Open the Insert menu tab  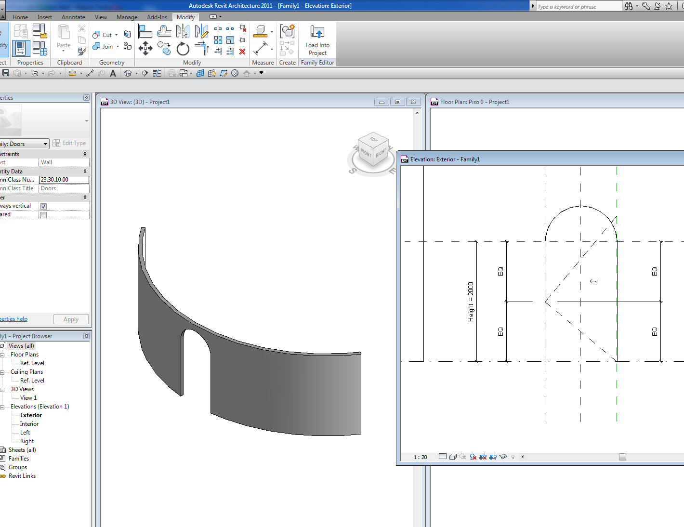click(44, 17)
